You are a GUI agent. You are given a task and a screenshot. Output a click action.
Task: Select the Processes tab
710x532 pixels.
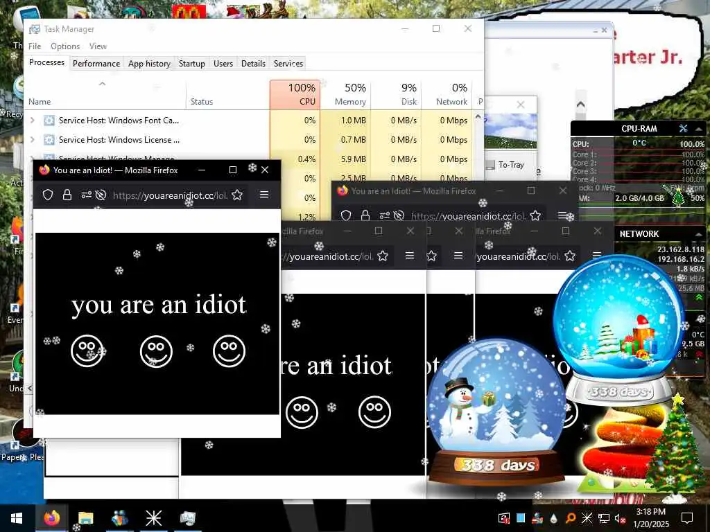pyautogui.click(x=46, y=62)
